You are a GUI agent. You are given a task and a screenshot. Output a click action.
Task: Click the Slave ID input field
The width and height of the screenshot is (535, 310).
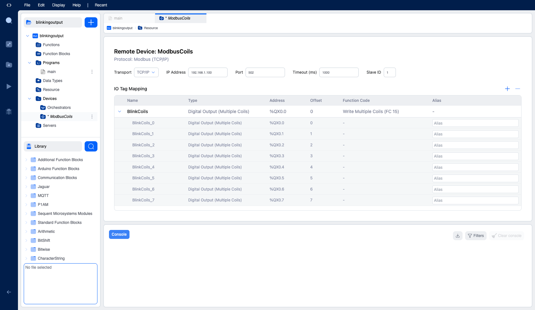tap(390, 72)
